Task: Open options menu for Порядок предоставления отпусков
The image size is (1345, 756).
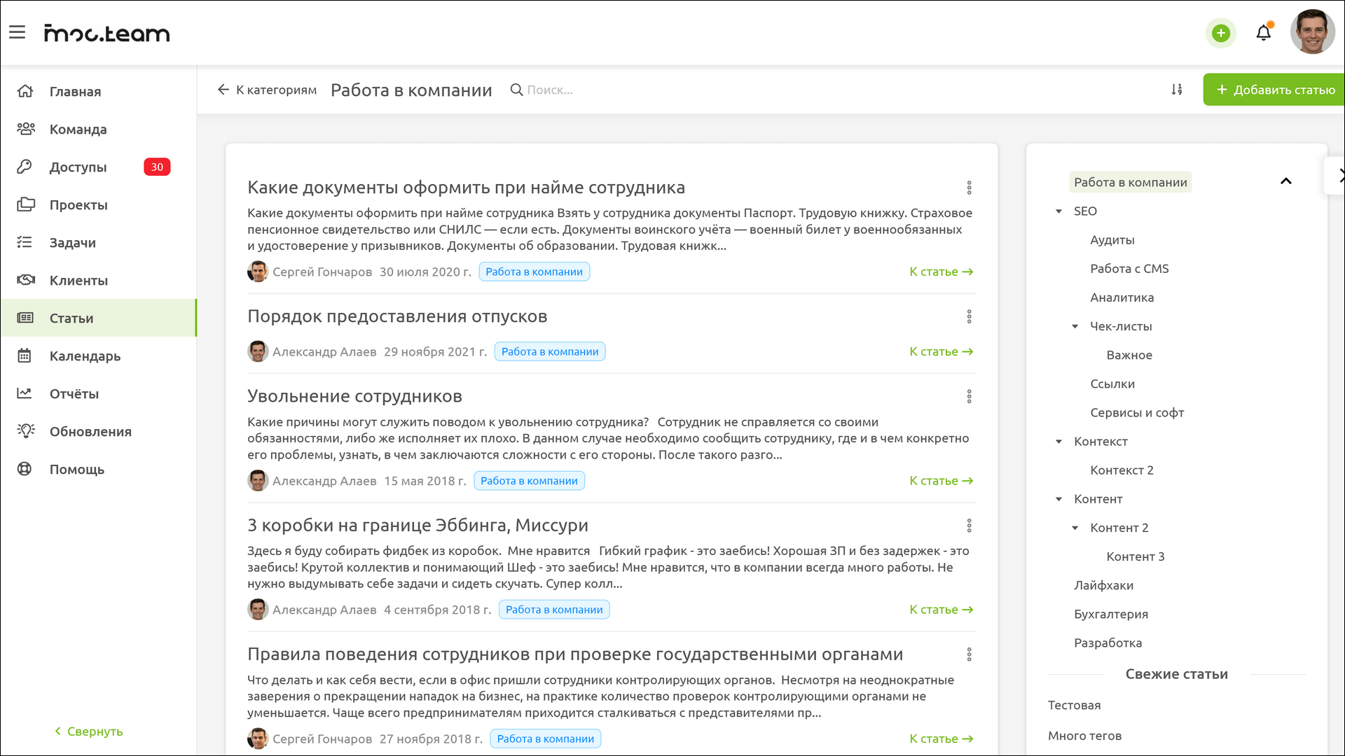Action: point(970,316)
